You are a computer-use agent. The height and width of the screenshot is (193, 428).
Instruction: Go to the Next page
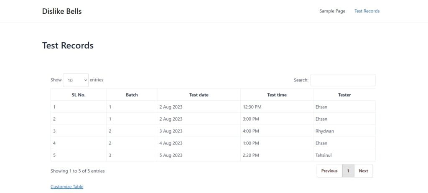pos(363,170)
